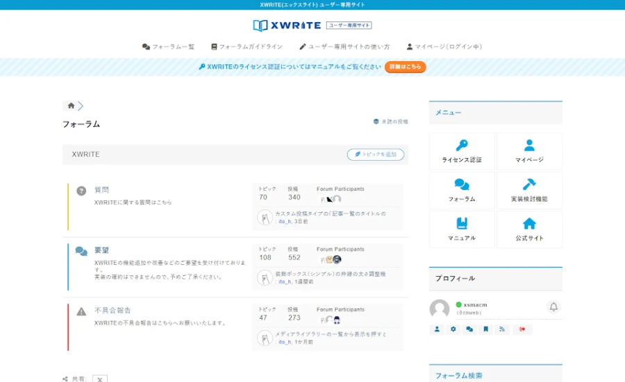
Task: Open ユーザー専用サイトの使い方 nav item
Action: tap(344, 46)
